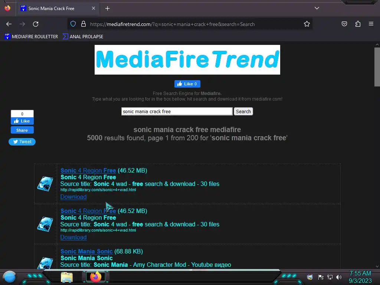Image resolution: width=380 pixels, height=285 pixels.
Task: Click the page vertical scrollbar thumb
Action: 377,67
